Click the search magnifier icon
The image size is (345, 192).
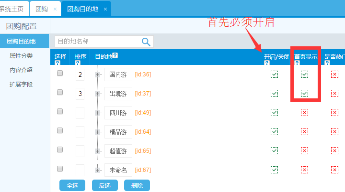146,42
